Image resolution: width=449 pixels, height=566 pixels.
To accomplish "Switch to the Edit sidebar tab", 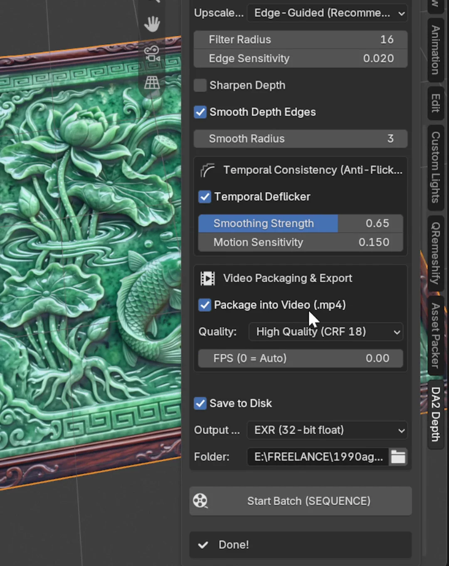I will click(435, 103).
